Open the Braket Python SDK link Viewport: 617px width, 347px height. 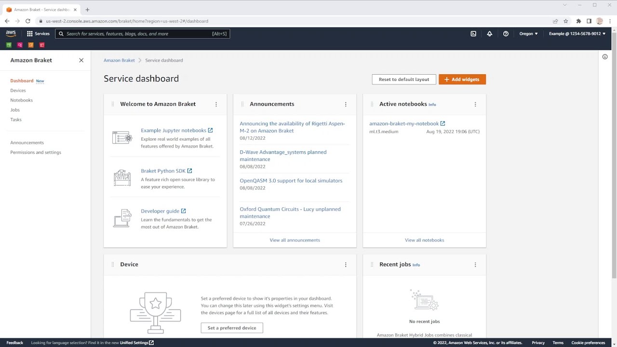tap(166, 171)
